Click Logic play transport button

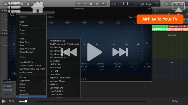pyautogui.click(x=97, y=4)
